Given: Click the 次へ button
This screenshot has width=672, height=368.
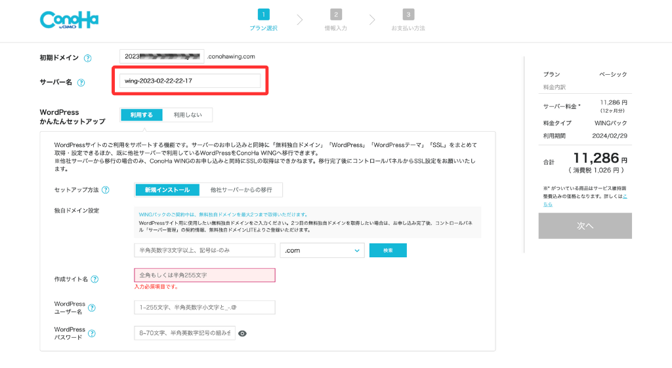Looking at the screenshot, I should 585,226.
